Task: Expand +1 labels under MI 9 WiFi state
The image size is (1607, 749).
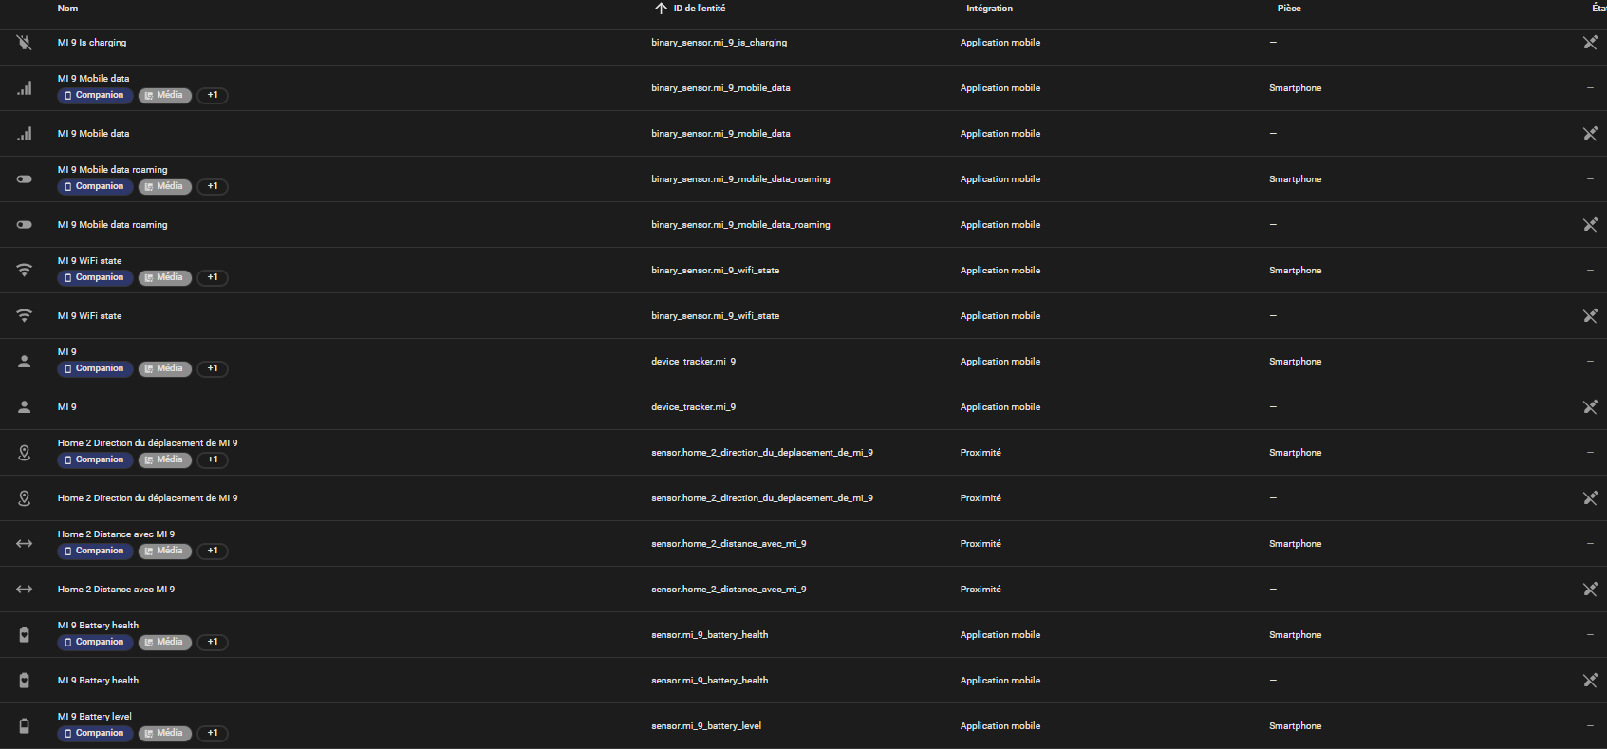Action: coord(213,277)
